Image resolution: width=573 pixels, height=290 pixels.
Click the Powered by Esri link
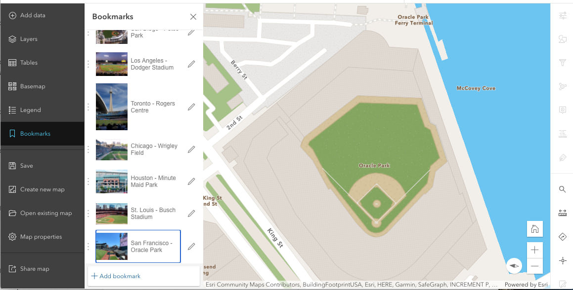click(x=526, y=285)
